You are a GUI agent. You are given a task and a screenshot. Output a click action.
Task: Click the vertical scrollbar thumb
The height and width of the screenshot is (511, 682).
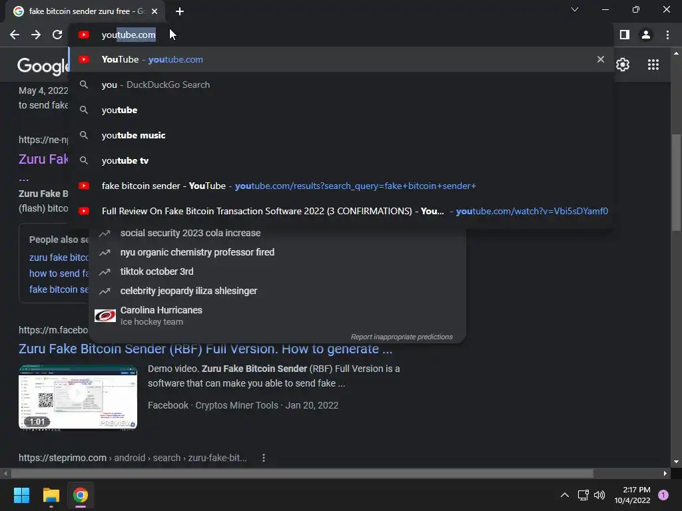(676, 182)
